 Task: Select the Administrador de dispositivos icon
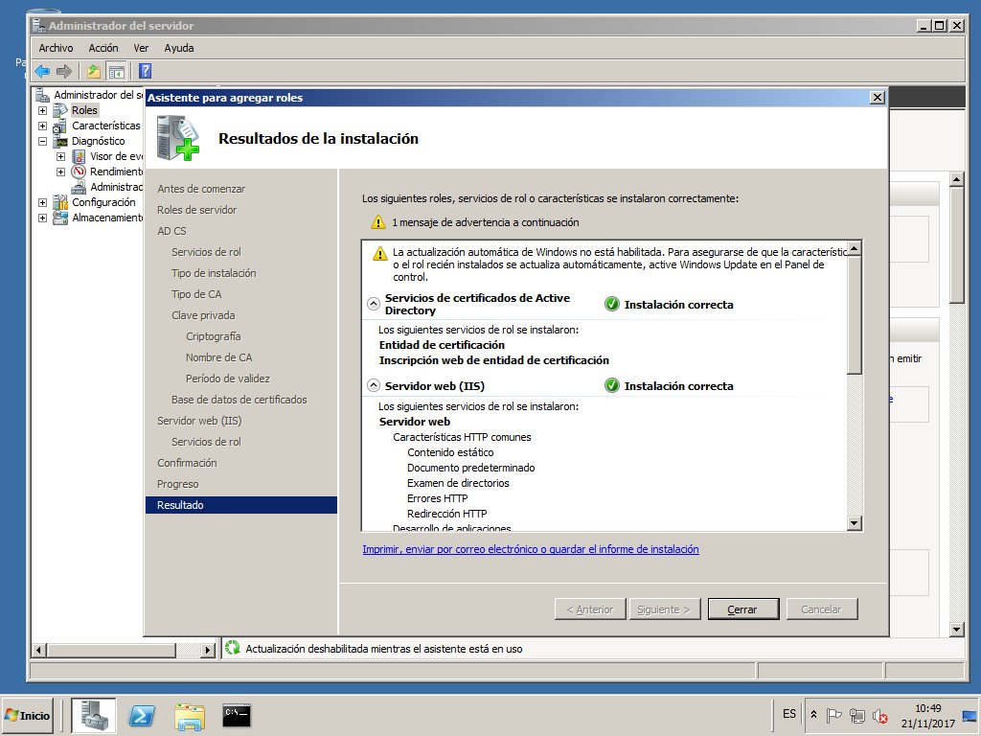tap(79, 187)
